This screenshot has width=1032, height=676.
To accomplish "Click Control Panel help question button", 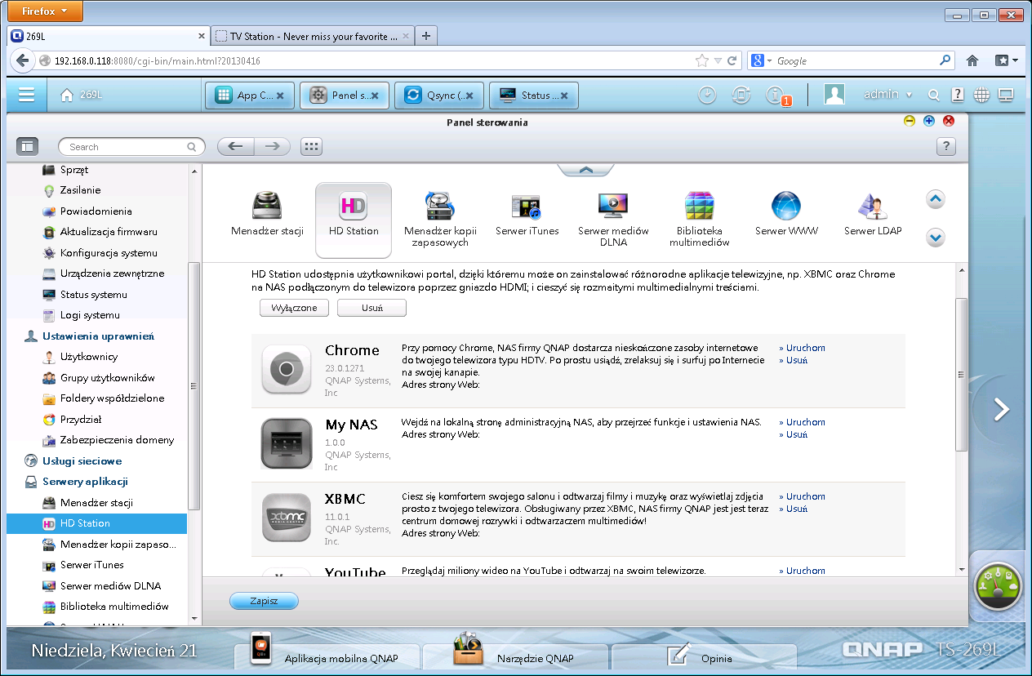I will (945, 146).
